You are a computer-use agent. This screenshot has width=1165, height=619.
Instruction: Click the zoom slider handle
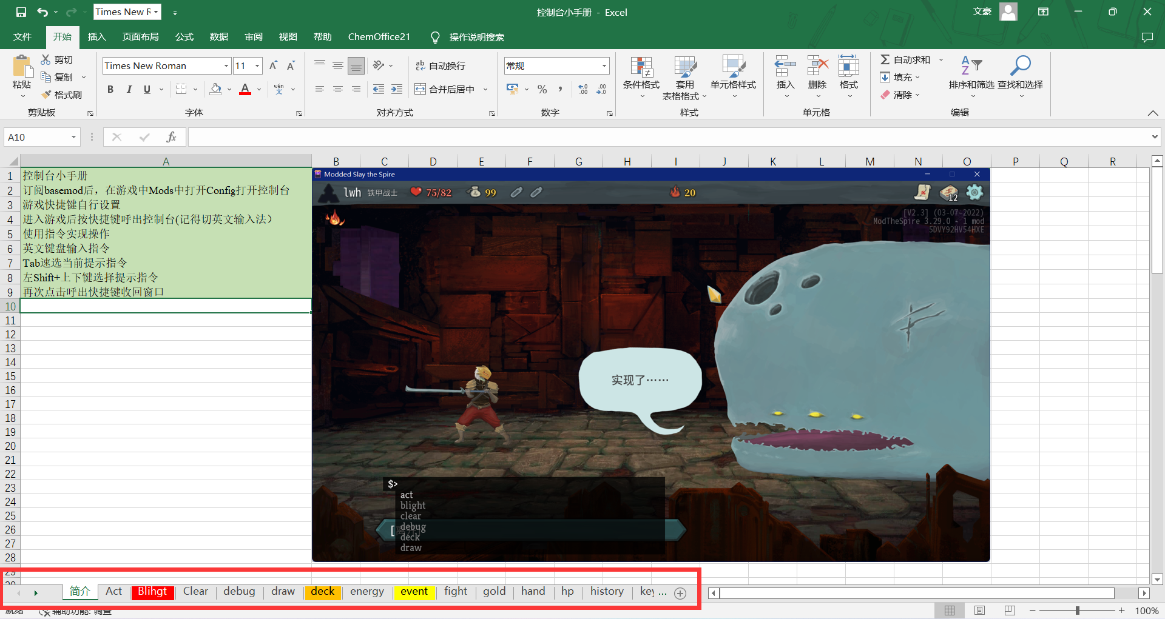coord(1077,611)
